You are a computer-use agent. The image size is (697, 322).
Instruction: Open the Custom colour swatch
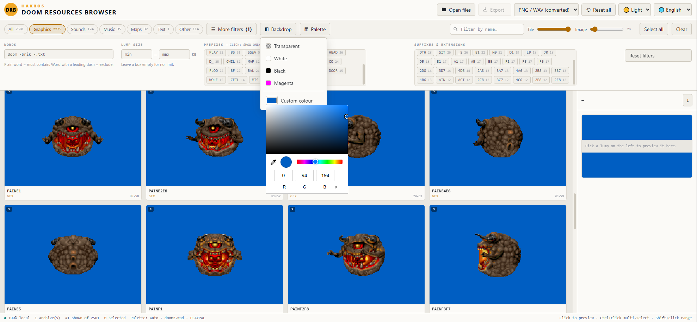tap(272, 101)
